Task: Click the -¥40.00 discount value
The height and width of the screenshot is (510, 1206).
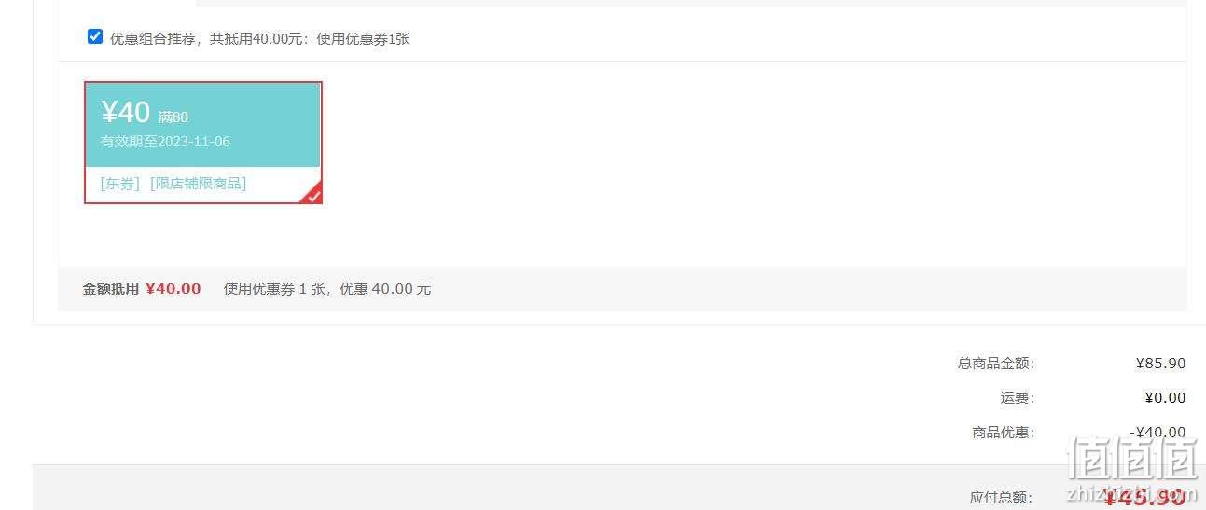Action: pyautogui.click(x=1157, y=433)
